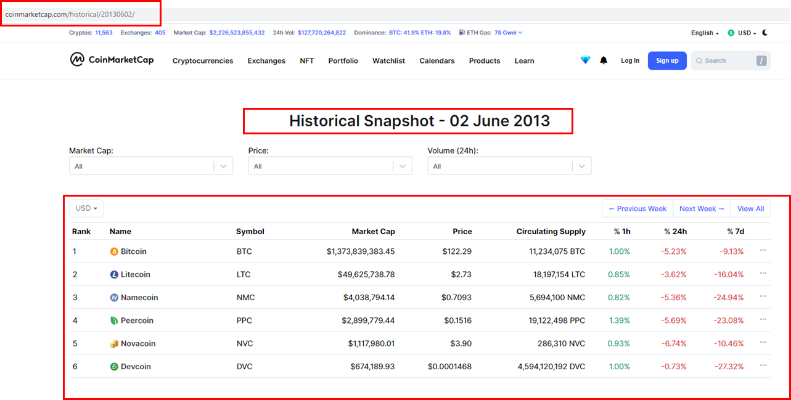Sort by the % 24h column header
This screenshot has height=400, width=791.
pos(675,232)
